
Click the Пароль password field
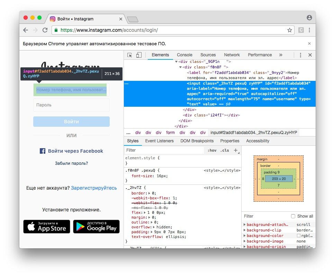71,105
